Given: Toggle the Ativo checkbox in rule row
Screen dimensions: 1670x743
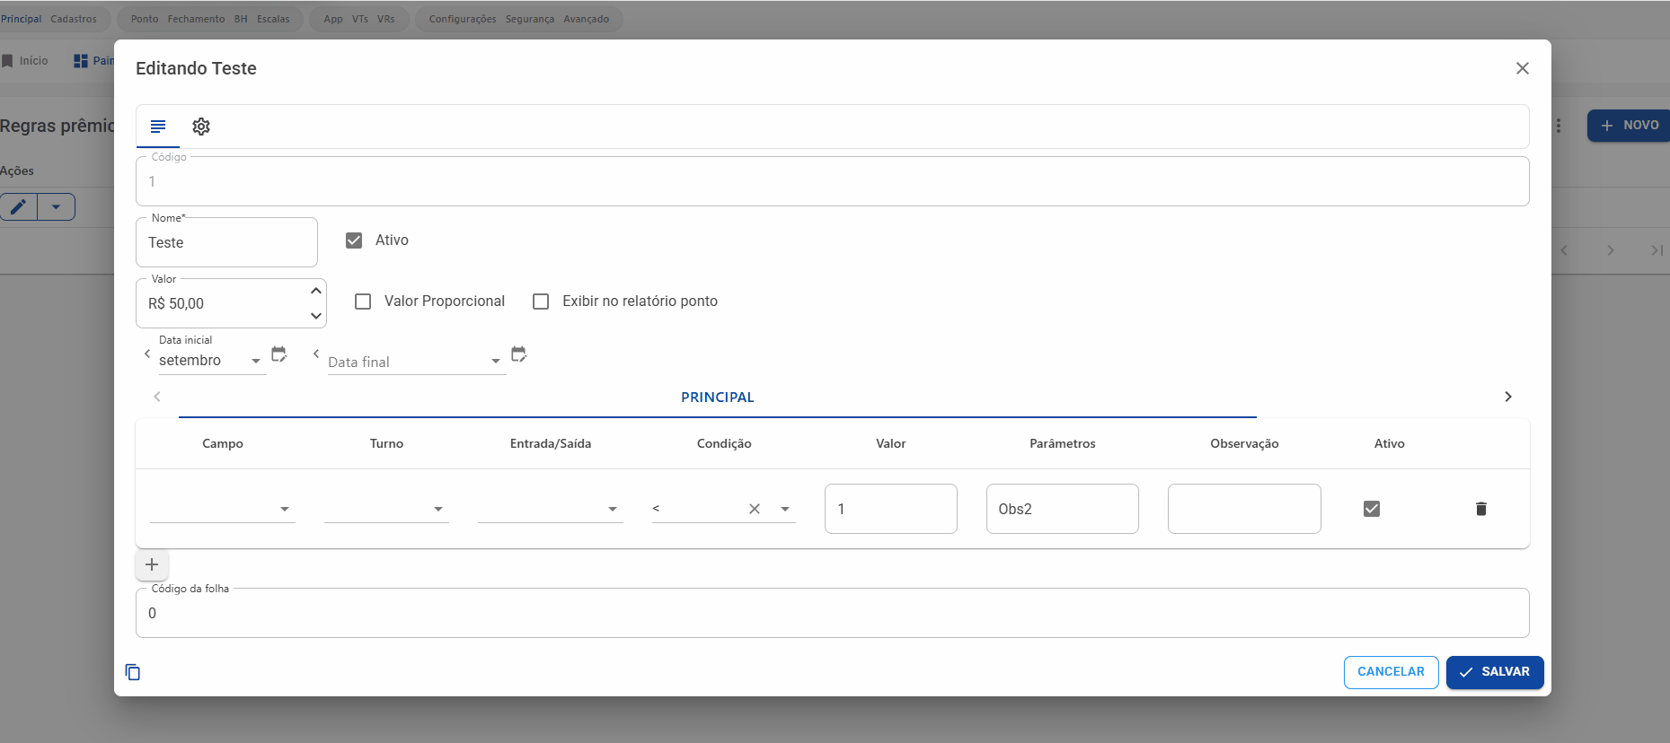Looking at the screenshot, I should point(1372,509).
